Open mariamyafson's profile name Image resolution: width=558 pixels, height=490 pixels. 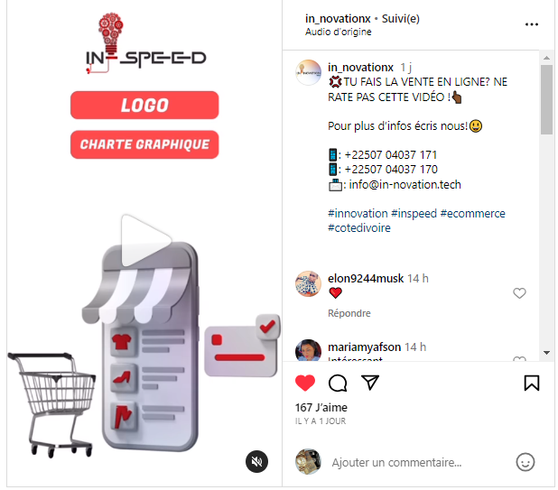click(364, 347)
